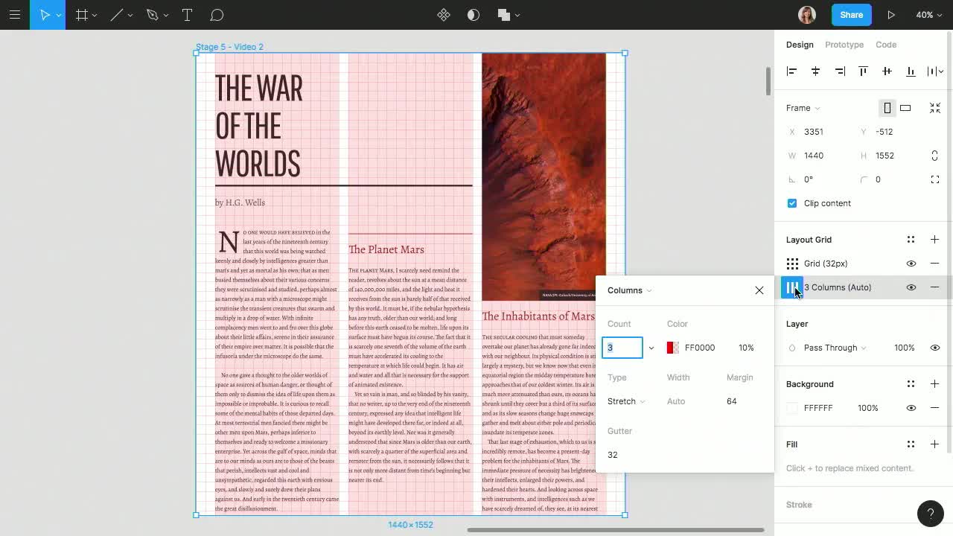Open the 40% zoom dropdown
The width and height of the screenshot is (953, 536).
pos(928,15)
